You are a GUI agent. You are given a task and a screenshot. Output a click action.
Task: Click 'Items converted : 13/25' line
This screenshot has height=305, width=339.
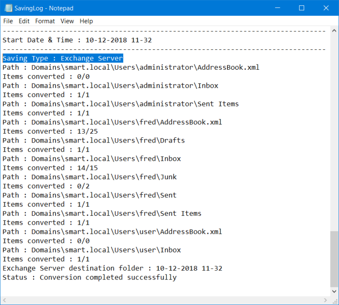coord(50,131)
